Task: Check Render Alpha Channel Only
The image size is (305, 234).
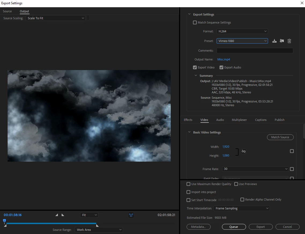Action: (242, 200)
